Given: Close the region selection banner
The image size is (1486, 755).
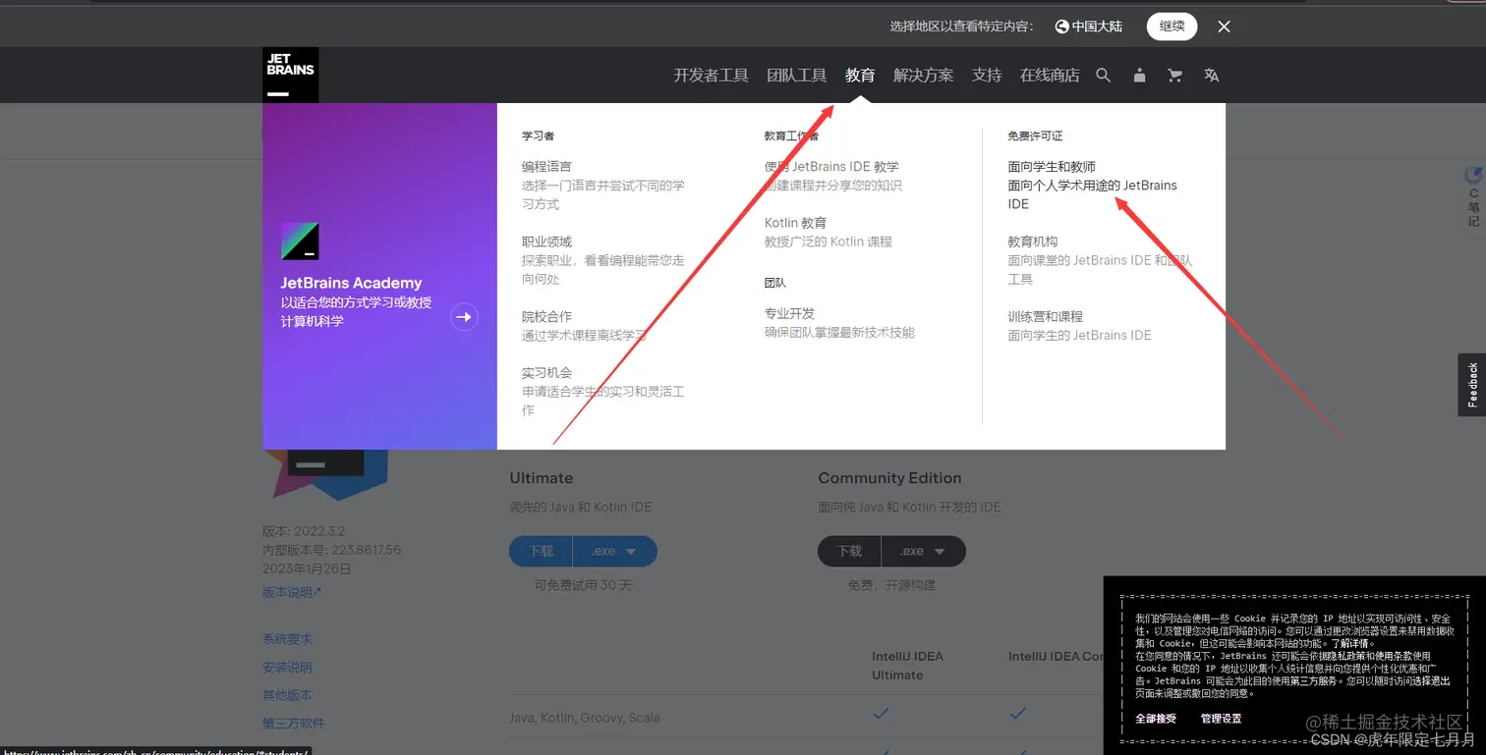Looking at the screenshot, I should coord(1224,27).
